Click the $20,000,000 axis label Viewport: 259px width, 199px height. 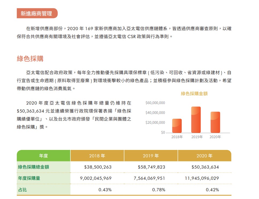(x=155, y=122)
